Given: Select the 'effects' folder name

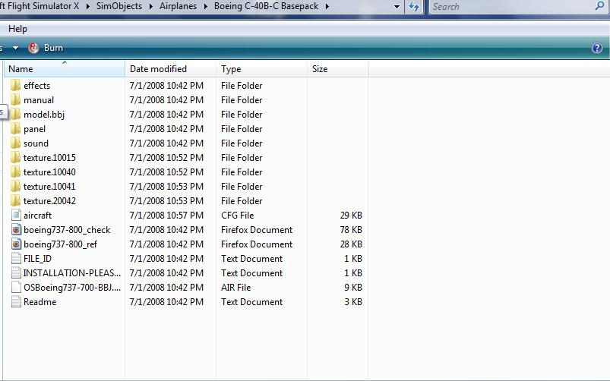Looking at the screenshot, I should 36,86.
